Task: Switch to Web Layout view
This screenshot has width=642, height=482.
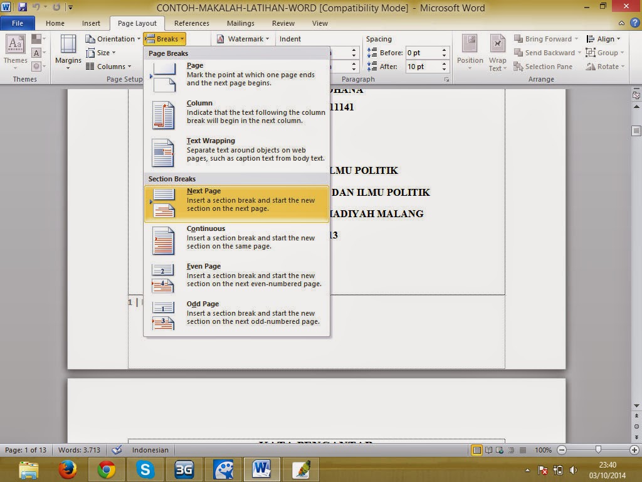Action: tap(500, 450)
